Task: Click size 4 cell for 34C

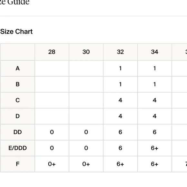Action: 154,100
